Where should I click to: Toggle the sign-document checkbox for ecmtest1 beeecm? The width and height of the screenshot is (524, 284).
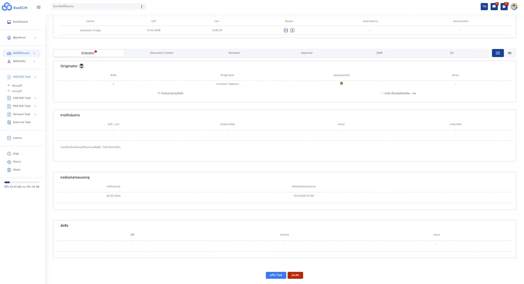tap(341, 83)
